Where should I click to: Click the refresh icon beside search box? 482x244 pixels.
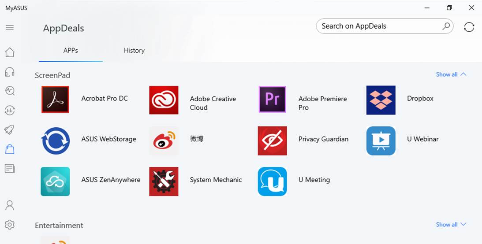pos(469,27)
